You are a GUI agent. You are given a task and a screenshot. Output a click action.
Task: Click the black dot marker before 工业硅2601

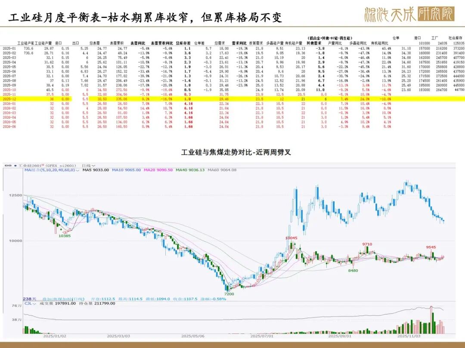point(15,165)
